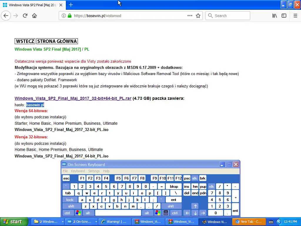The image size is (301, 226).
Task: Switch to second WinRAR Windows_Vi taskbar item
Action: pos(182,222)
